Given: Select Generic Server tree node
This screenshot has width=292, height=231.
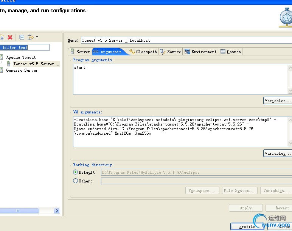Looking at the screenshot, I should (x=22, y=70).
